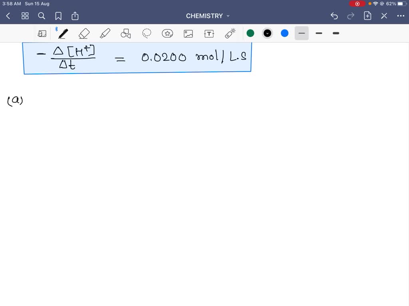The width and height of the screenshot is (409, 306).
Task: Toggle the bookmark on this page
Action: click(x=58, y=16)
